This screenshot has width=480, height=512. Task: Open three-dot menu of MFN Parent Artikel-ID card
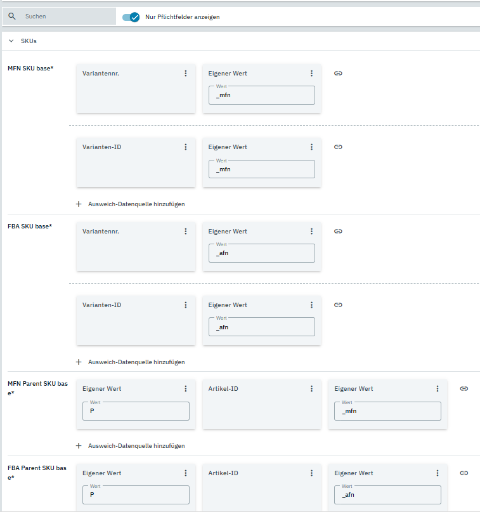311,389
